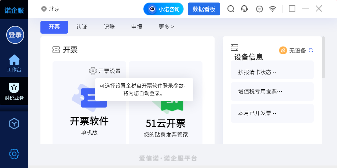Open settings via the sidebar gear icon
Screen dimensions: 337x168
(14, 154)
